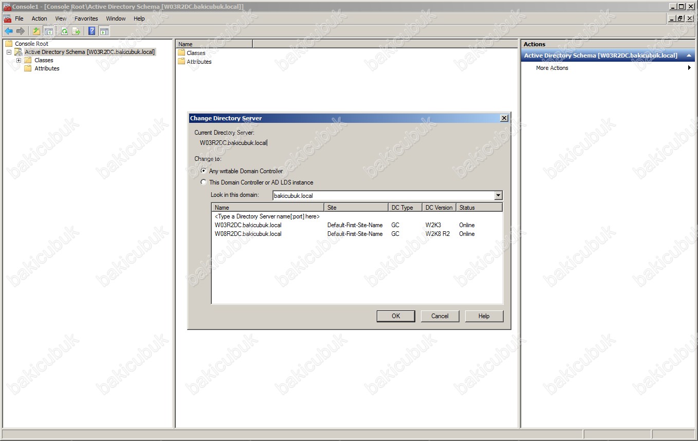
Task: Click the W2K8 R2 version cell
Action: (437, 234)
